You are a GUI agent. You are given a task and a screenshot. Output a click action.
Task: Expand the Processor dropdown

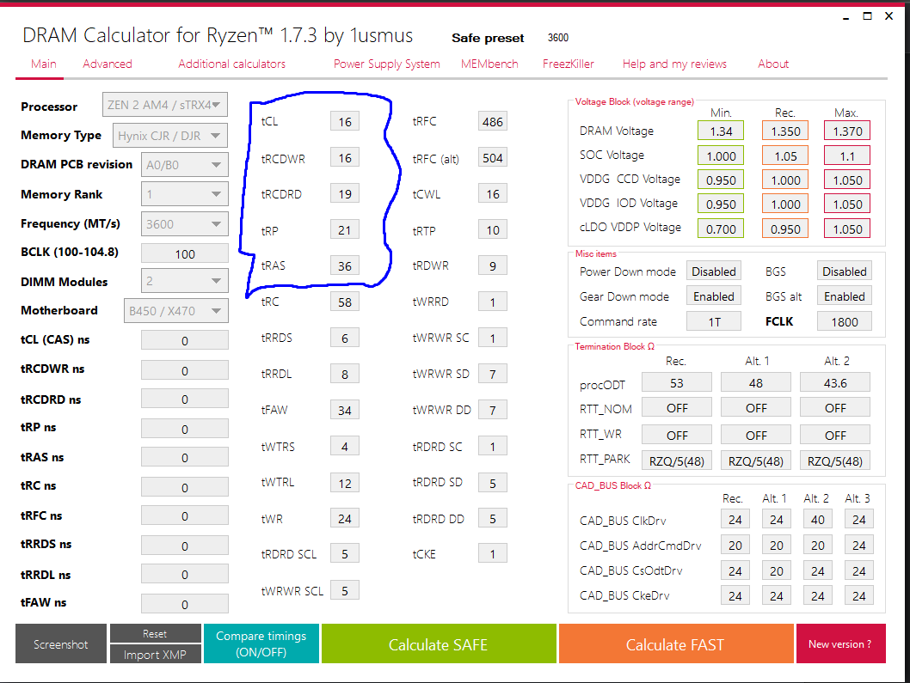165,105
